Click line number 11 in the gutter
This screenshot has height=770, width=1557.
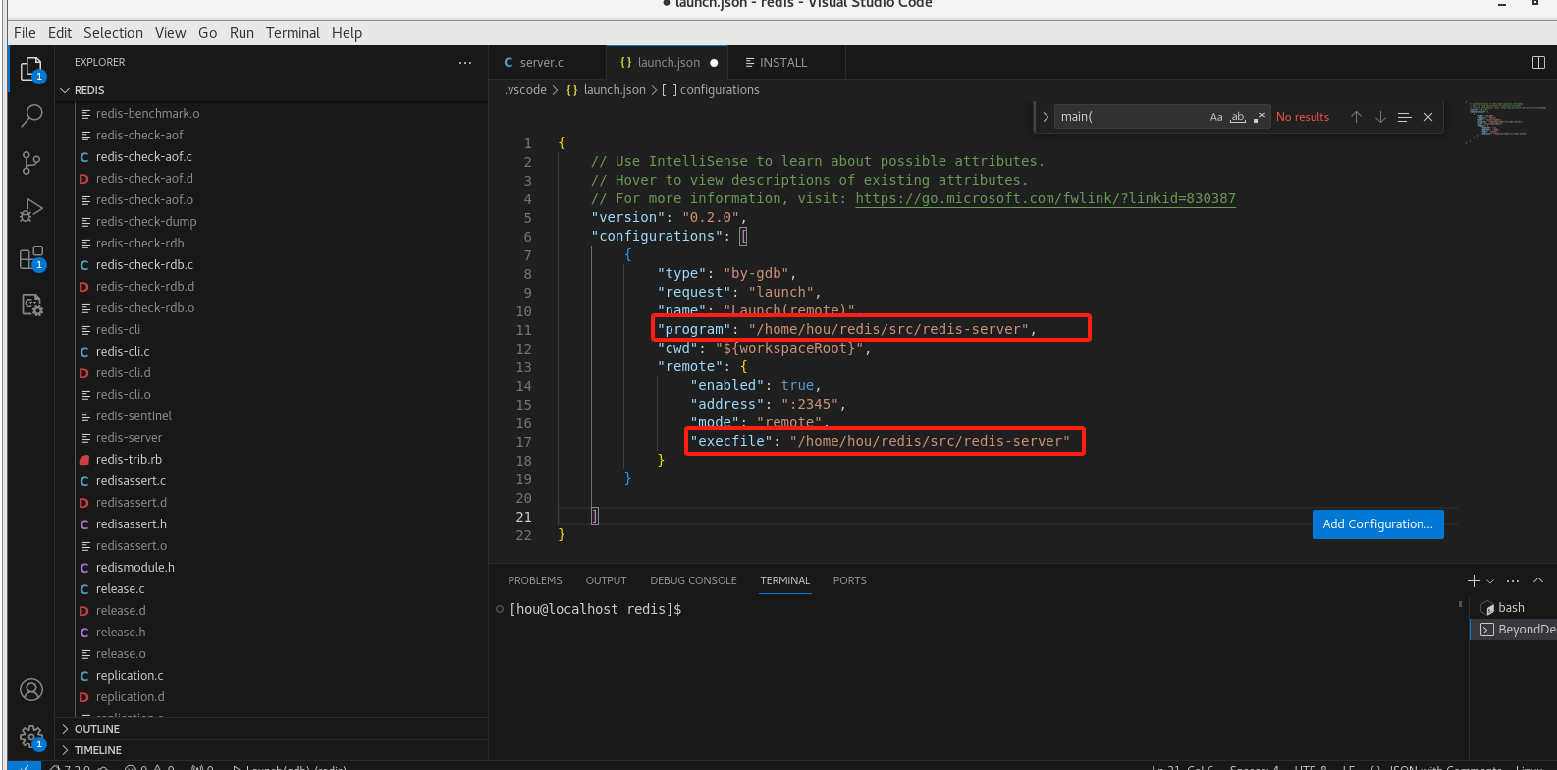tap(524, 330)
